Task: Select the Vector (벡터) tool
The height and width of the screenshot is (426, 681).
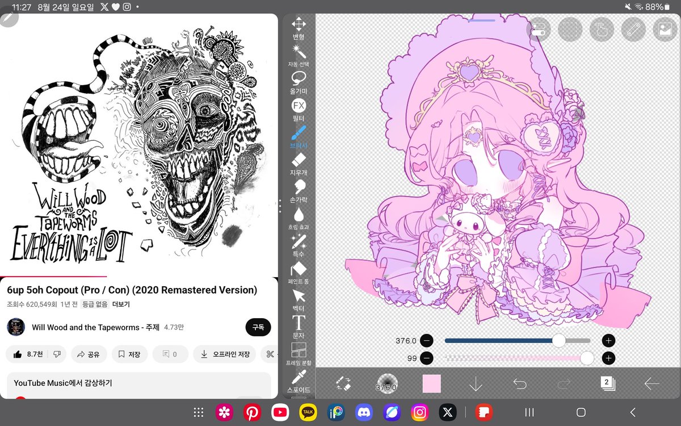Action: pos(299,300)
